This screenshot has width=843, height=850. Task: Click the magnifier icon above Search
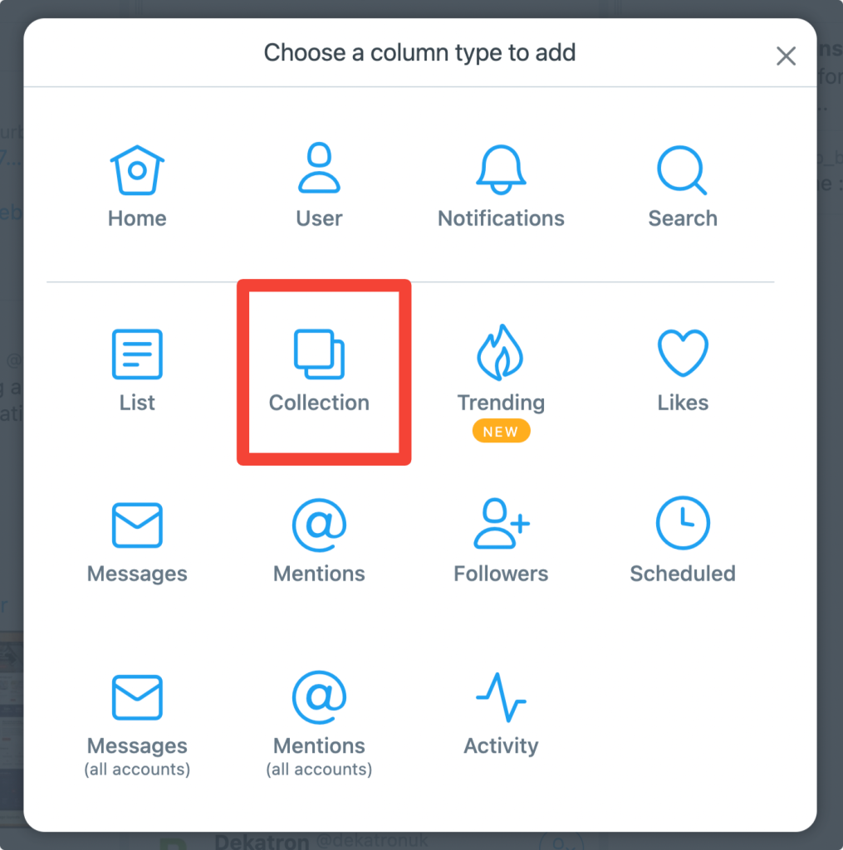point(683,169)
